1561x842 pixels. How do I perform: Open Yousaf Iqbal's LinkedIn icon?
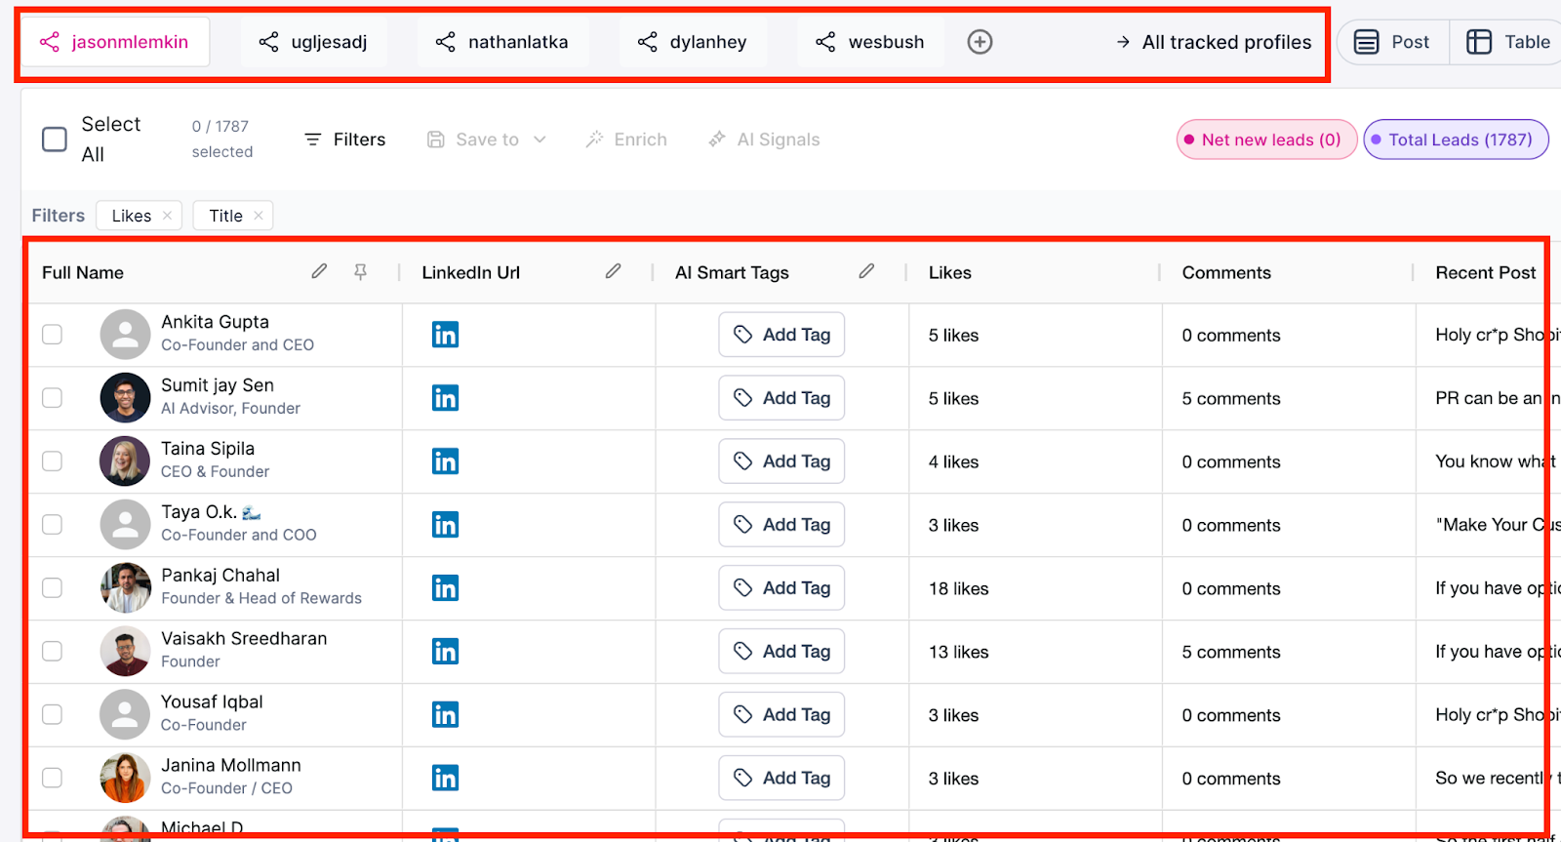click(445, 714)
